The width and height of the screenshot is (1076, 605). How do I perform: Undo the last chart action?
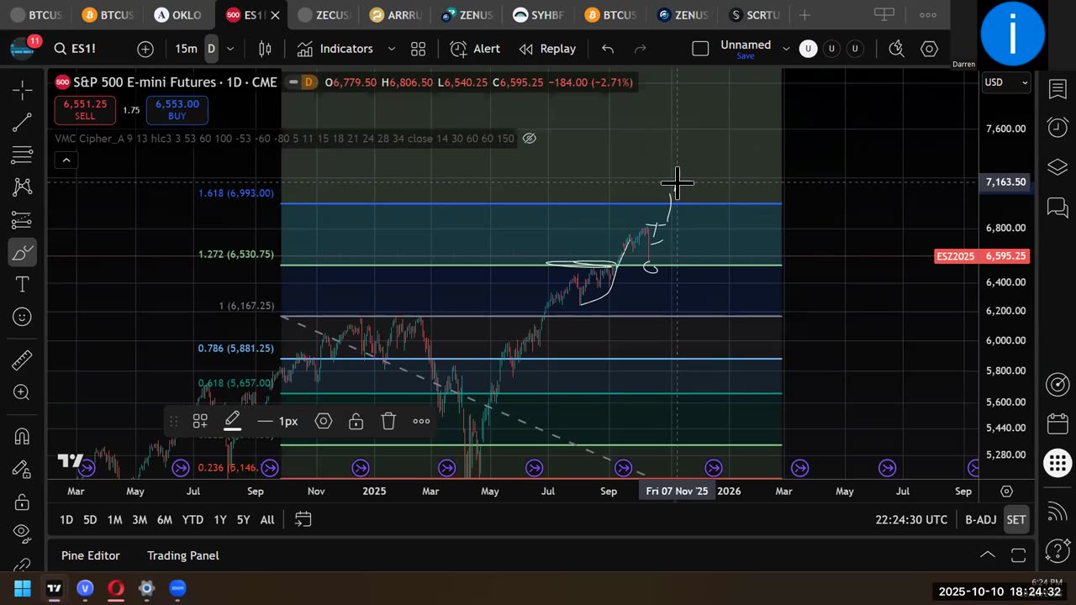click(608, 49)
